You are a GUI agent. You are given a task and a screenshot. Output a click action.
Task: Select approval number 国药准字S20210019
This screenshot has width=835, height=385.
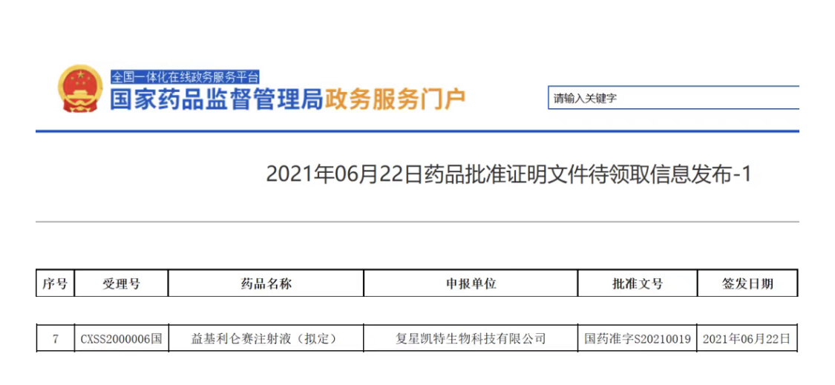coord(638,339)
